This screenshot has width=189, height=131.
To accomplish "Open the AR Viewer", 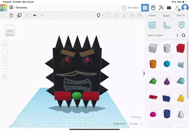I will (130, 8).
